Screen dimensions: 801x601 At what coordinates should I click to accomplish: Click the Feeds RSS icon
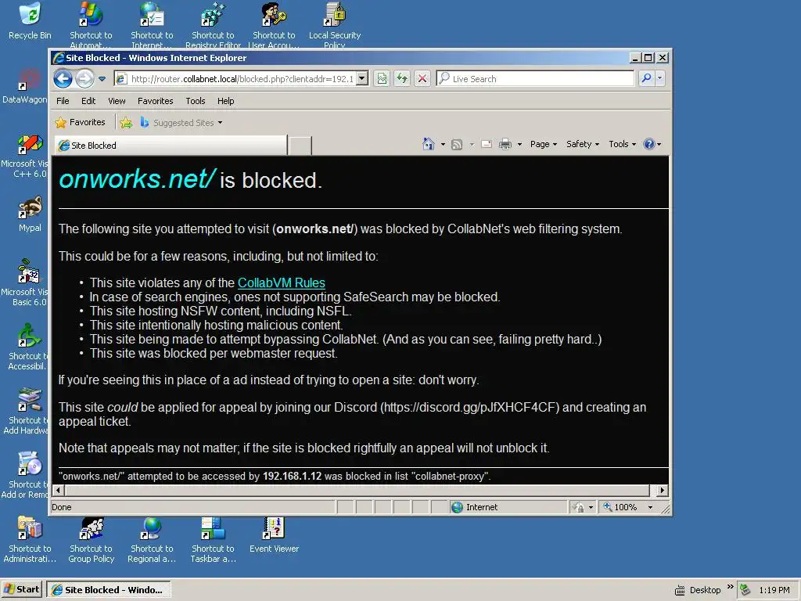pyautogui.click(x=457, y=145)
